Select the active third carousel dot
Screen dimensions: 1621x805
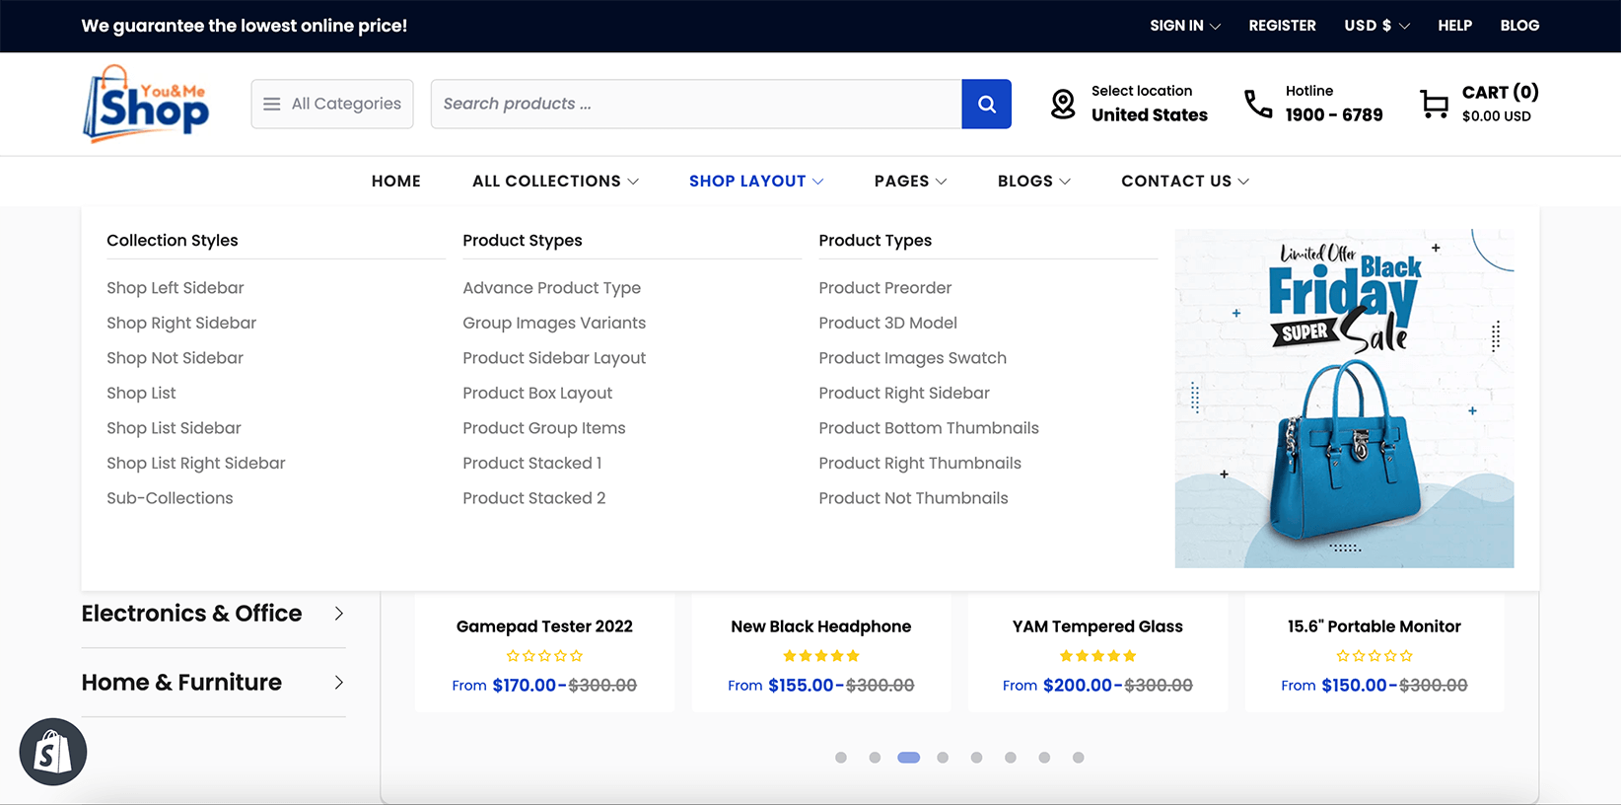pos(909,758)
